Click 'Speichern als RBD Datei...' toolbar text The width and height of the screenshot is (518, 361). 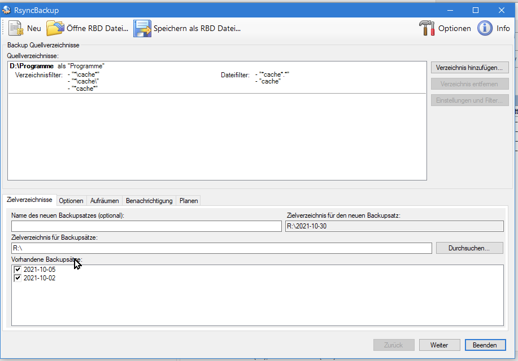(x=197, y=28)
